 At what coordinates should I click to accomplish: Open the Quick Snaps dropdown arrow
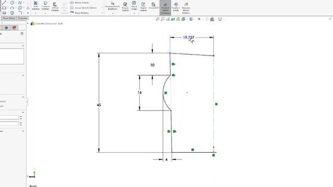134,14
